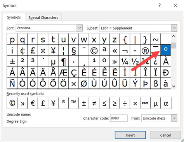Pick the generic currency sign ¤
Screen dimensions: 184x142
click(43, 50)
